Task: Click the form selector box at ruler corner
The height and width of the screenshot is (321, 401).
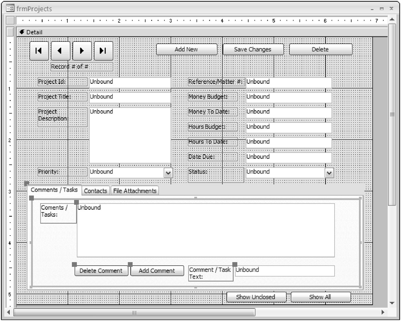Action: point(10,20)
